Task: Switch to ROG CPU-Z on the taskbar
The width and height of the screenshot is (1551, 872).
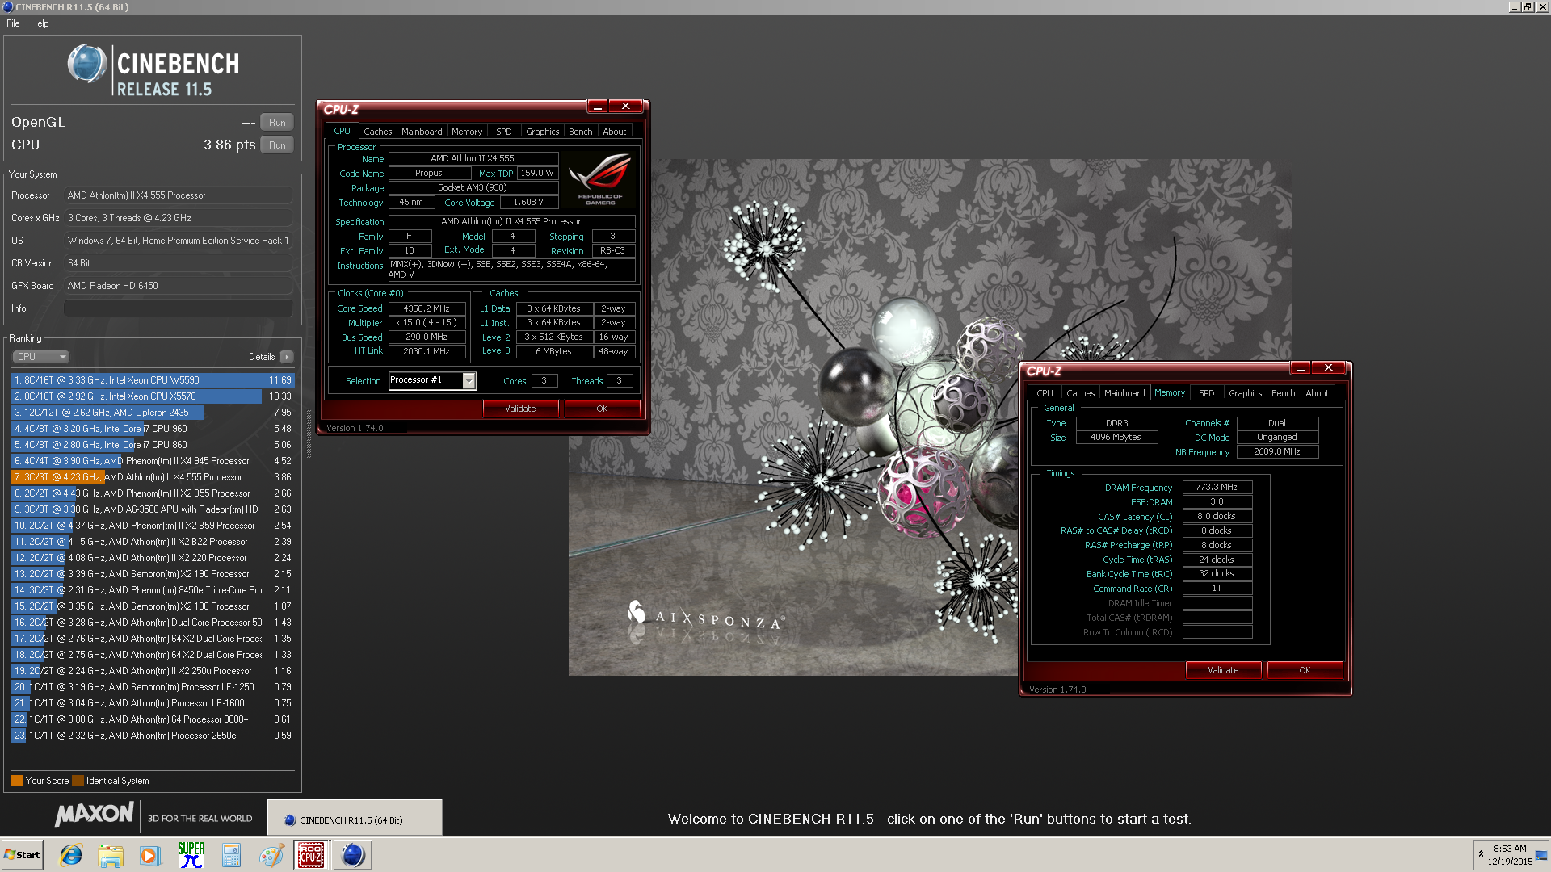Action: (311, 855)
